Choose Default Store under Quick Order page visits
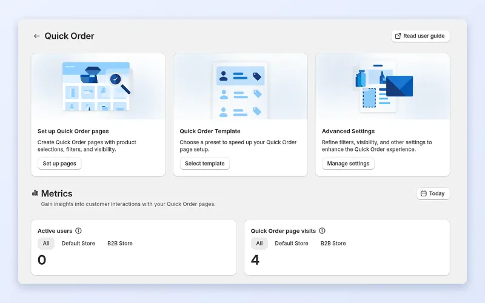 coord(292,244)
